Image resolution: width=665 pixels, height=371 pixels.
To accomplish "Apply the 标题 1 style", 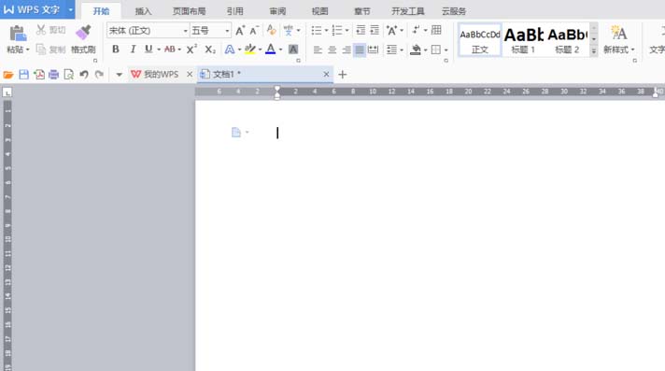I will click(523, 40).
